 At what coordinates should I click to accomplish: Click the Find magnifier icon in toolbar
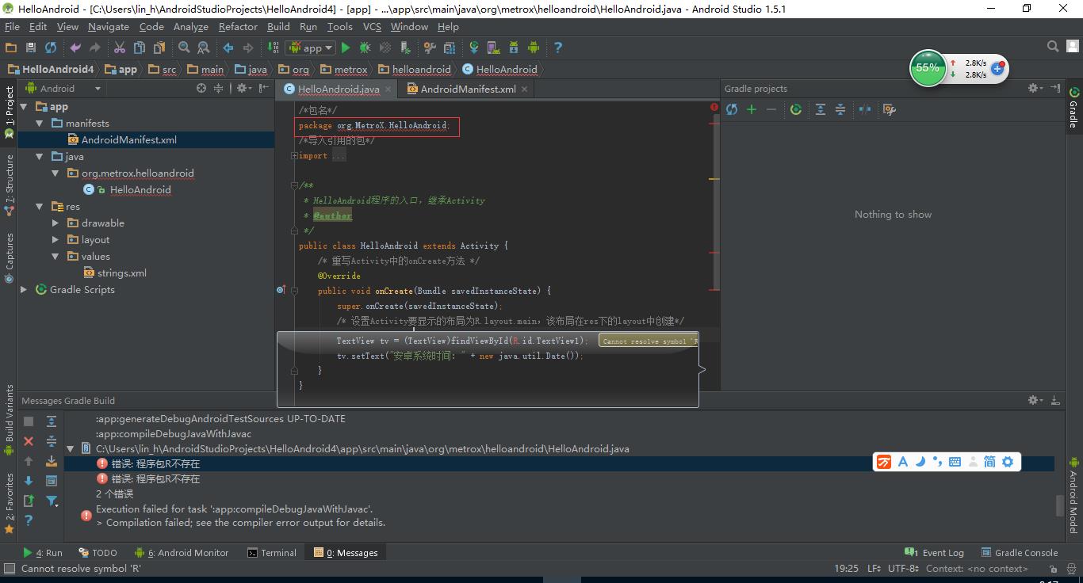(184, 48)
